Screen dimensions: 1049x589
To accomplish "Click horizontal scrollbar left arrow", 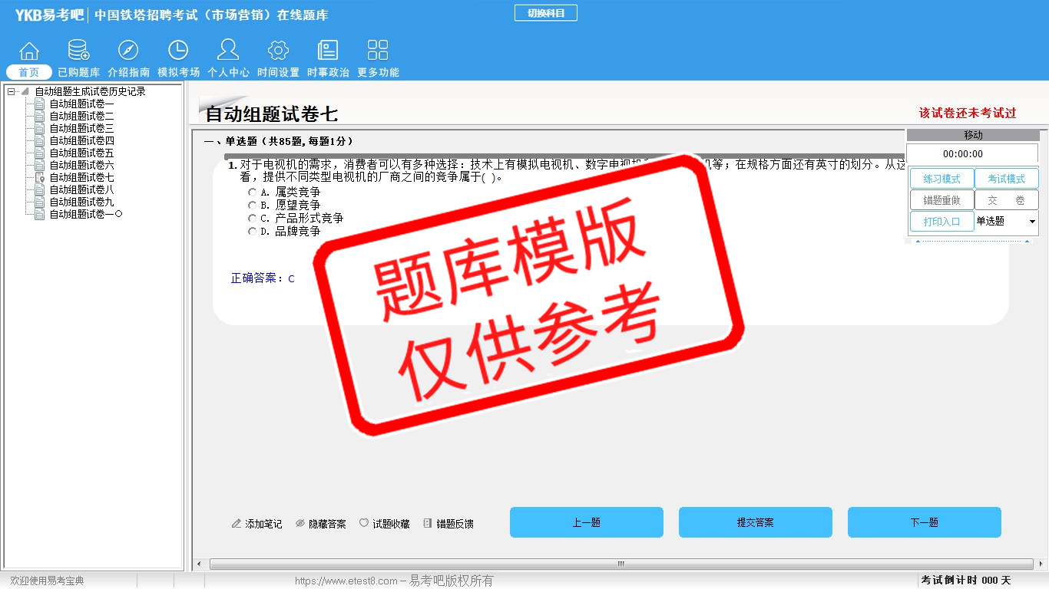I will pos(199,564).
